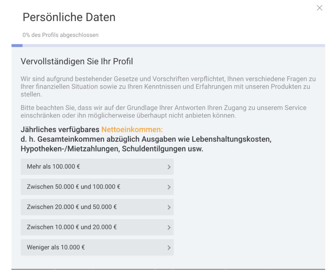Image resolution: width=332 pixels, height=273 pixels.
Task: Click the chevron next to 'Zwischen 20.000 € und 50.000 €'
Action: pos(169,207)
